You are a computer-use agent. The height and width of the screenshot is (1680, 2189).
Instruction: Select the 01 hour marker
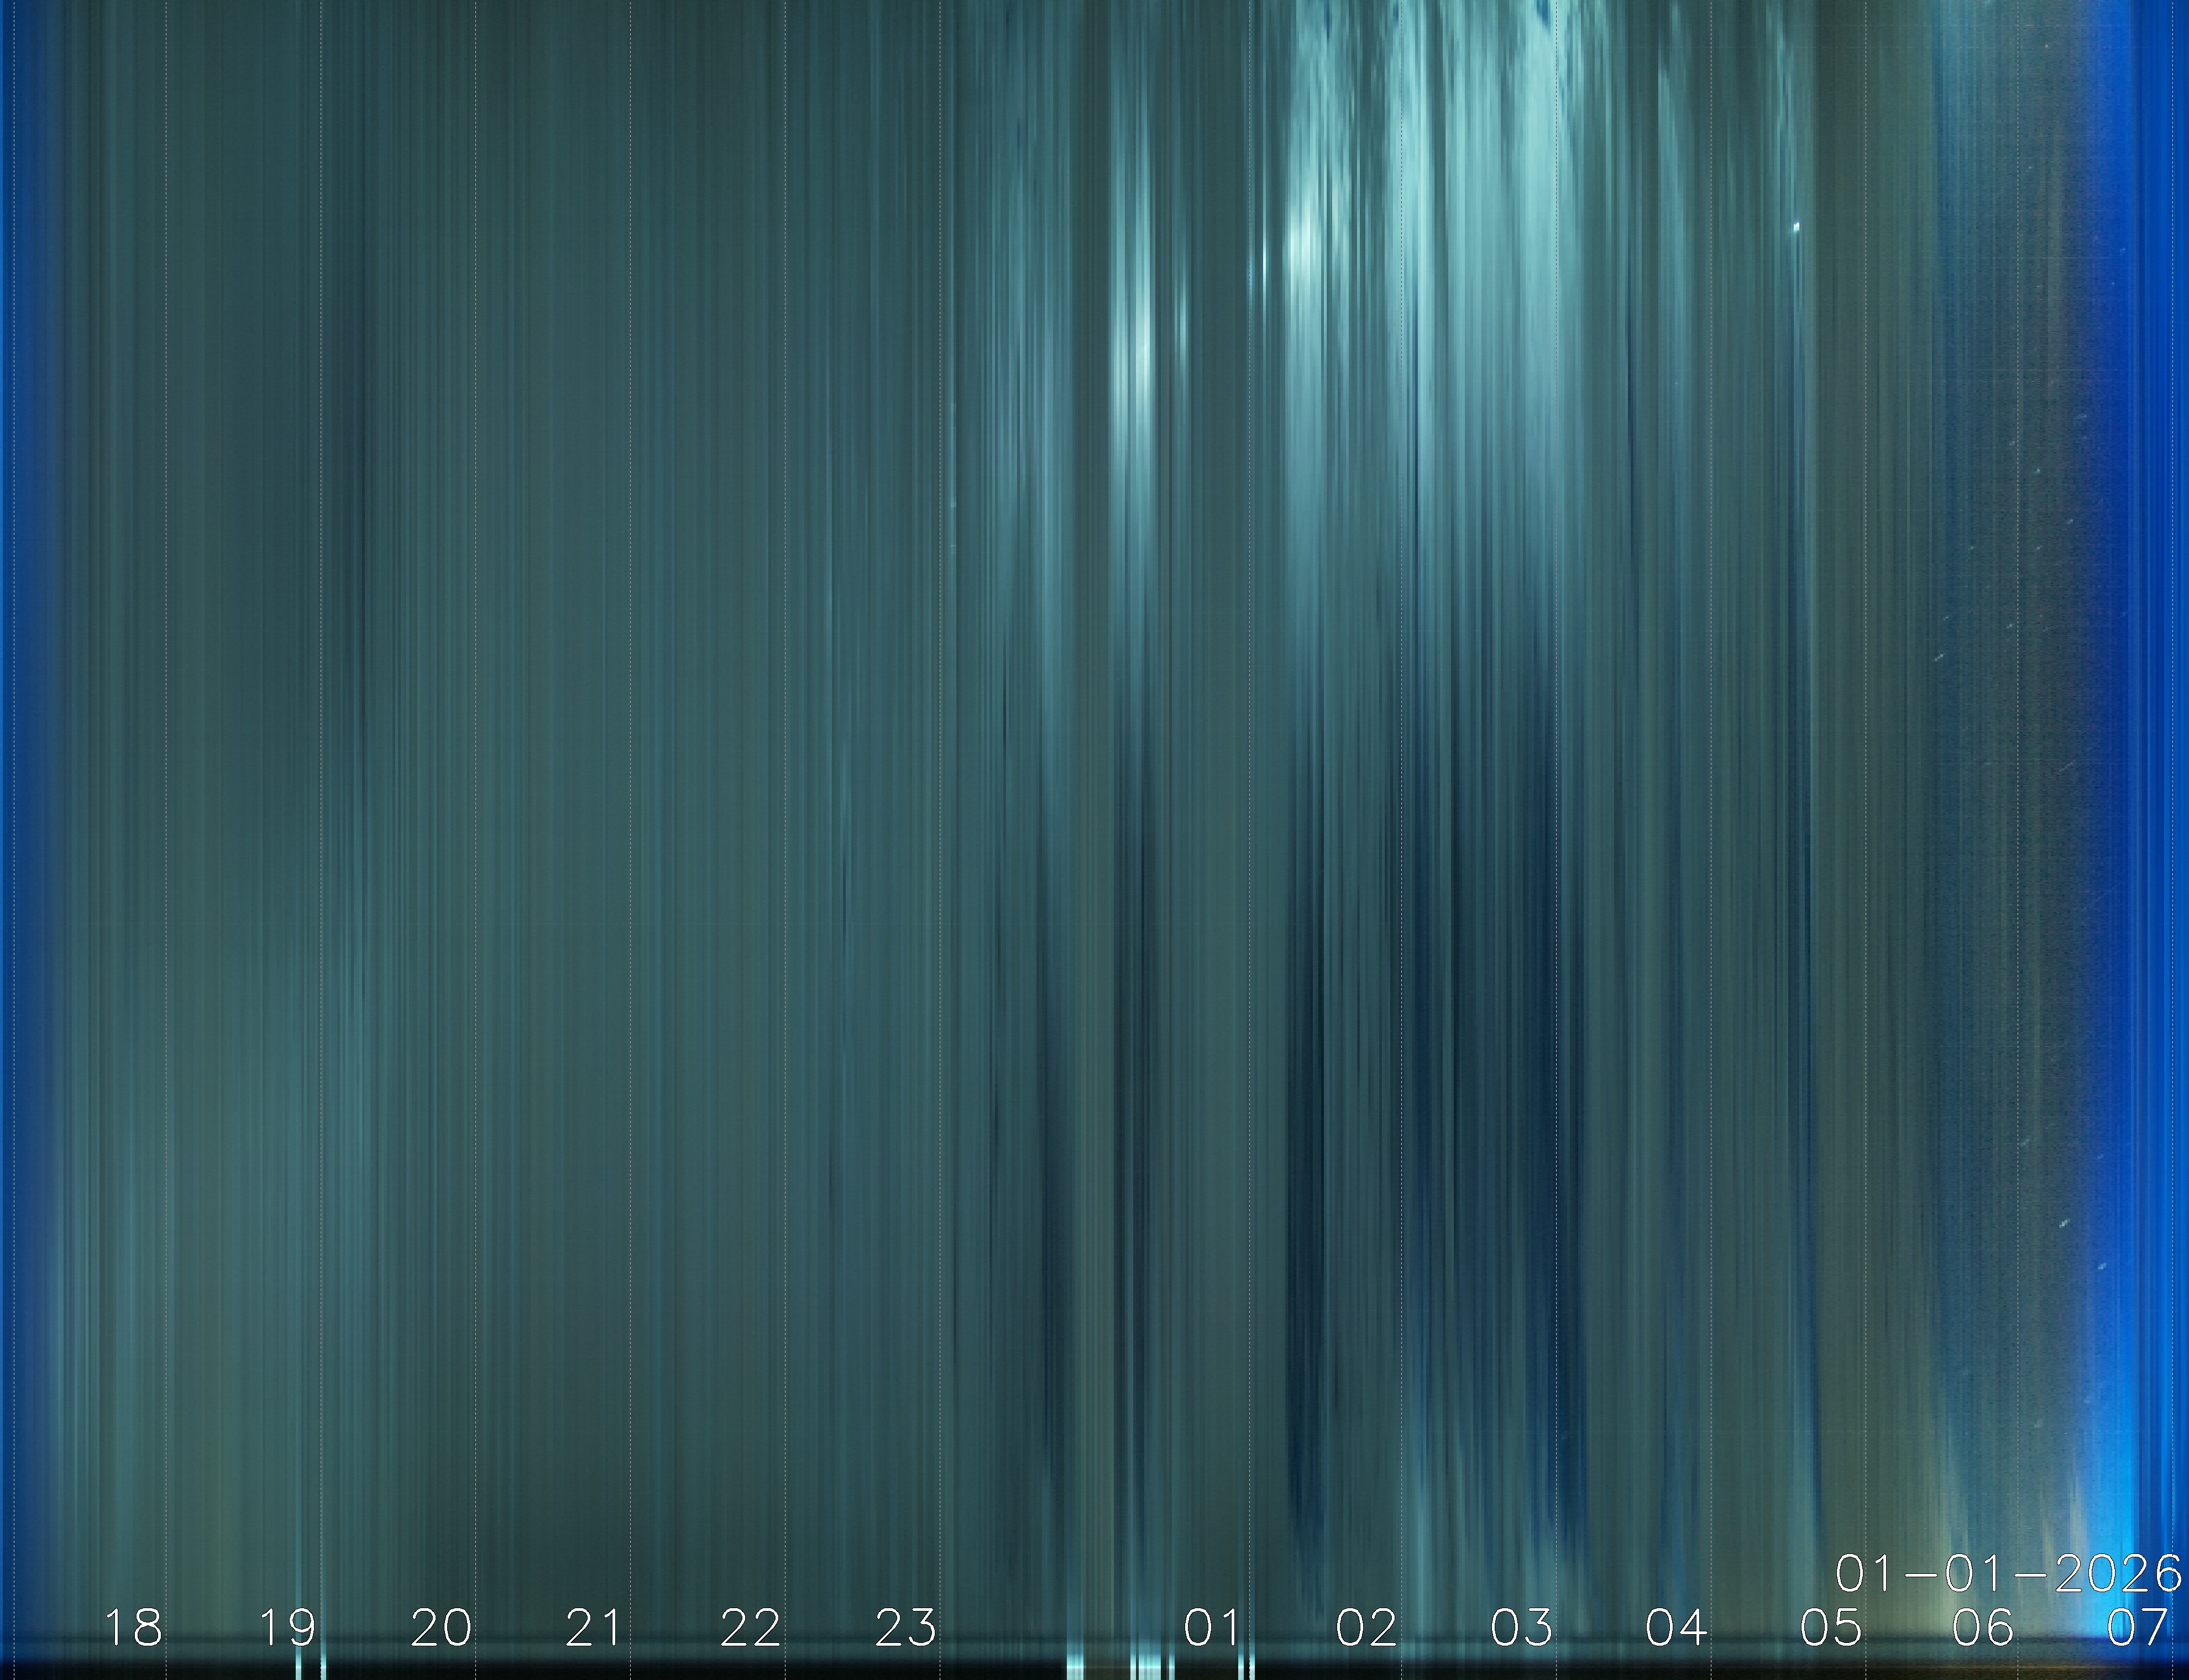coord(1213,1628)
